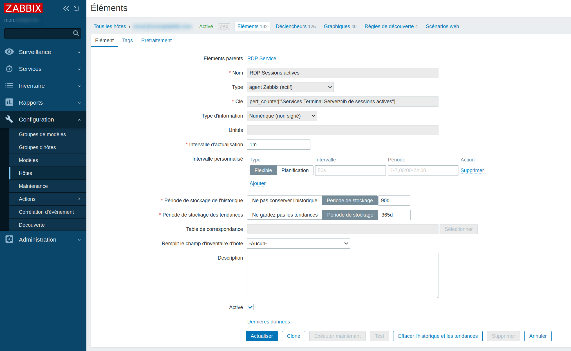The height and width of the screenshot is (351, 571).
Task: Switch to the Prétraitement tab
Action: click(156, 40)
